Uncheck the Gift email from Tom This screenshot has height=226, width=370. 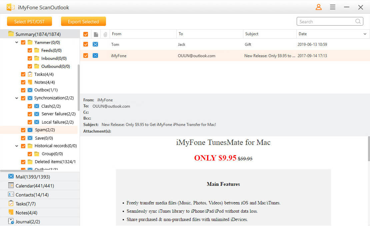click(85, 44)
